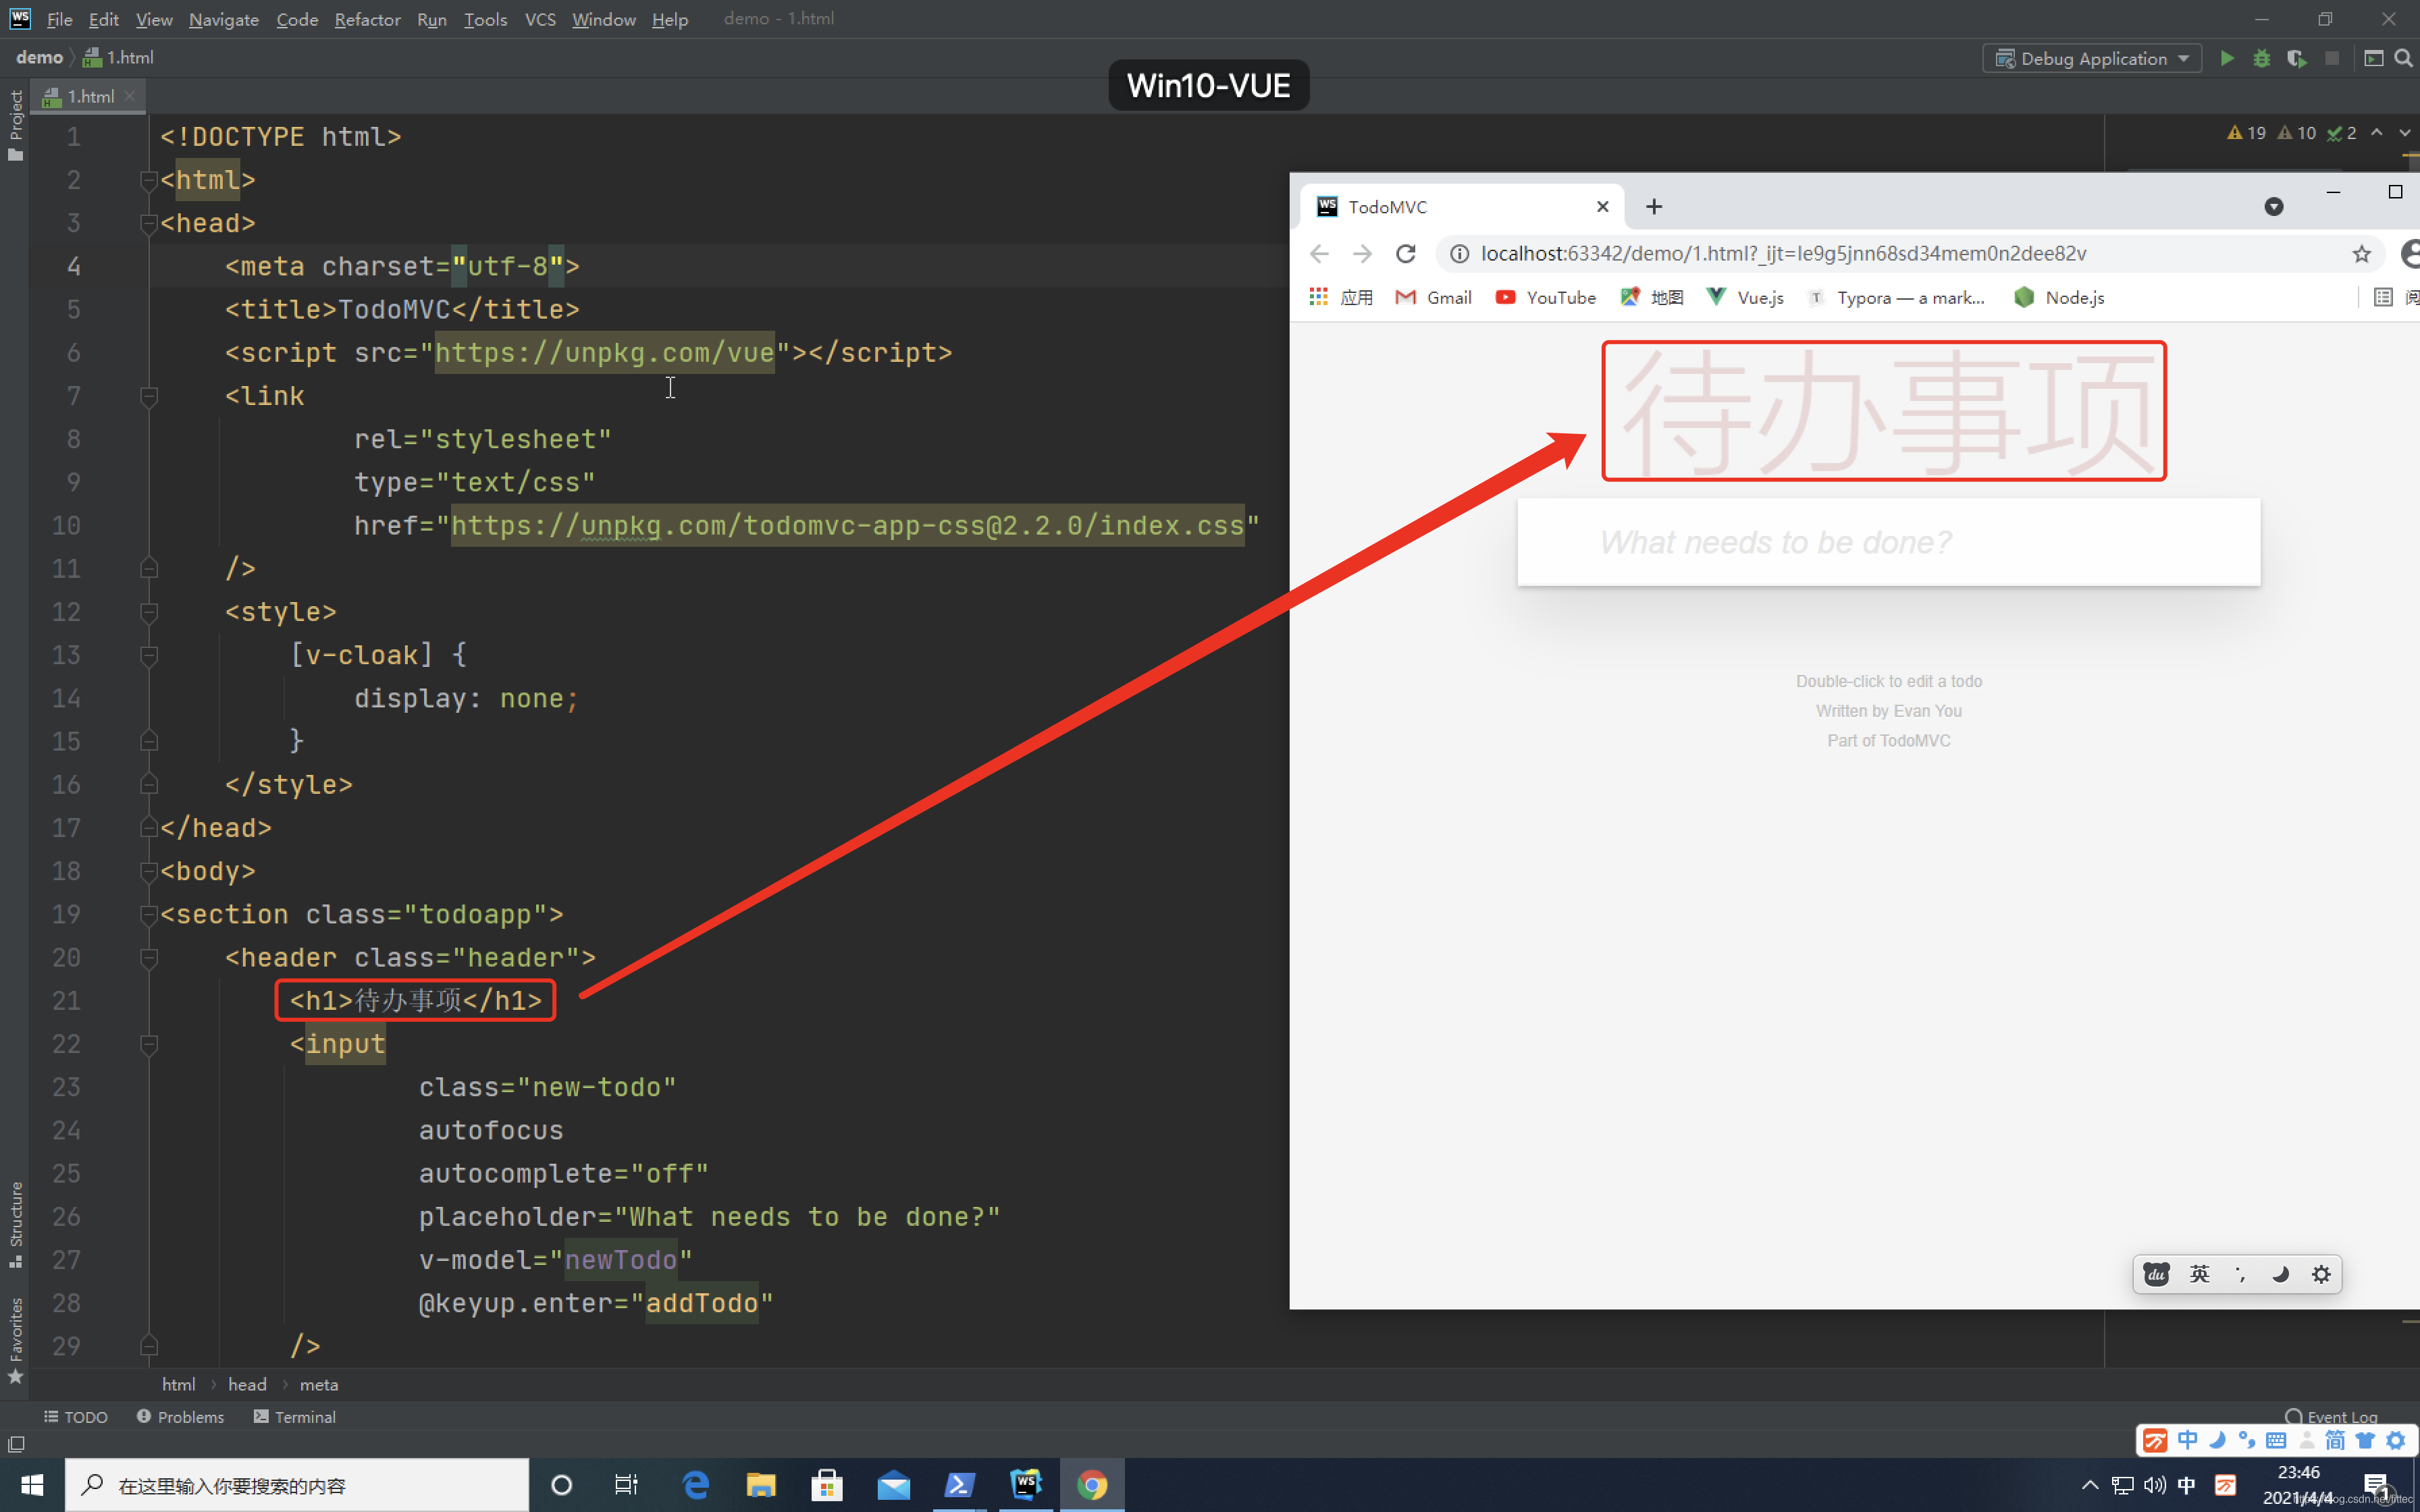Screen dimensions: 2420x1512
Task: Open the Edit menu
Action: pos(103,19)
